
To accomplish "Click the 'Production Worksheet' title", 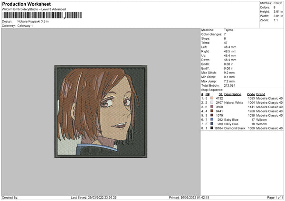I will 26,4.
